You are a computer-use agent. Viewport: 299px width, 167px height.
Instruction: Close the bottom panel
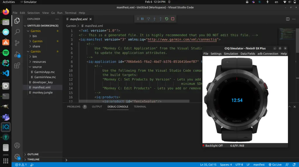tap(295, 107)
